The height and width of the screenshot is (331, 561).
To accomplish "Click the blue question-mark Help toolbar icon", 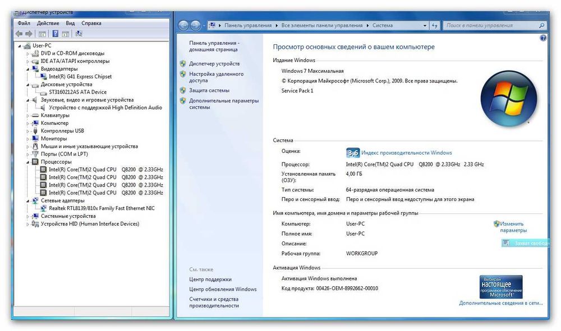I will [56, 34].
